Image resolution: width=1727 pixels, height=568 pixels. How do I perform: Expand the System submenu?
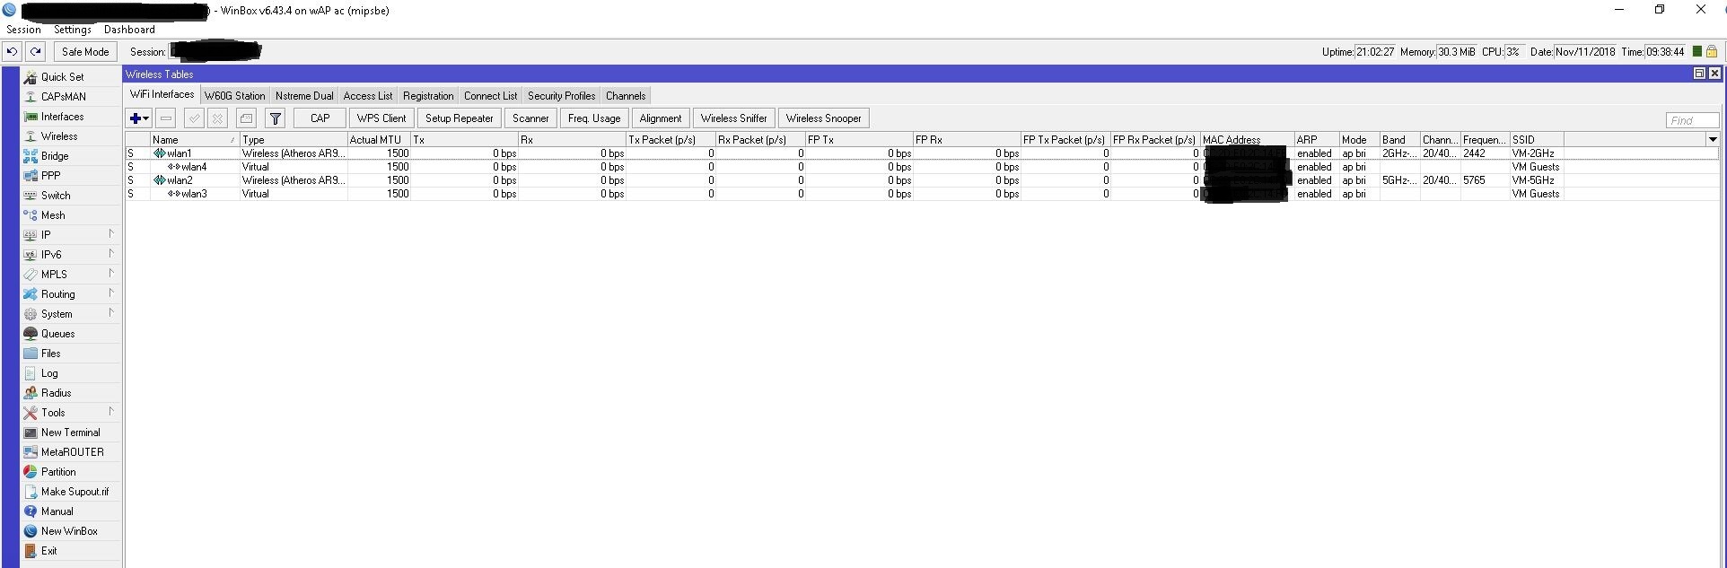point(70,314)
